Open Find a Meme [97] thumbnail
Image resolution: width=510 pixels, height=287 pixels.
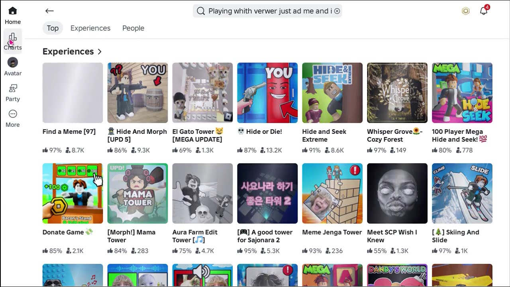(x=73, y=92)
